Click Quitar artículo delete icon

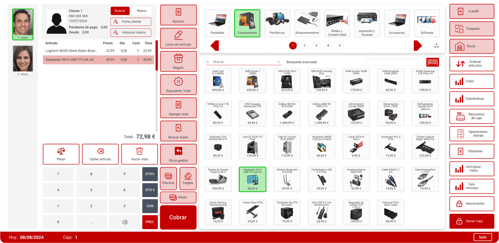pos(100,154)
